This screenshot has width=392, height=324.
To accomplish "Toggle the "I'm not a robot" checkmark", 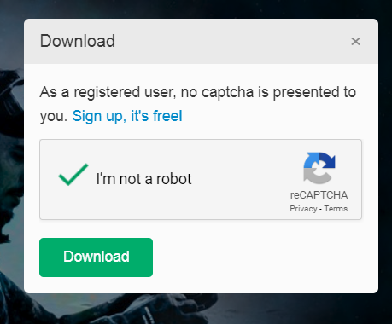I will coord(73,175).
